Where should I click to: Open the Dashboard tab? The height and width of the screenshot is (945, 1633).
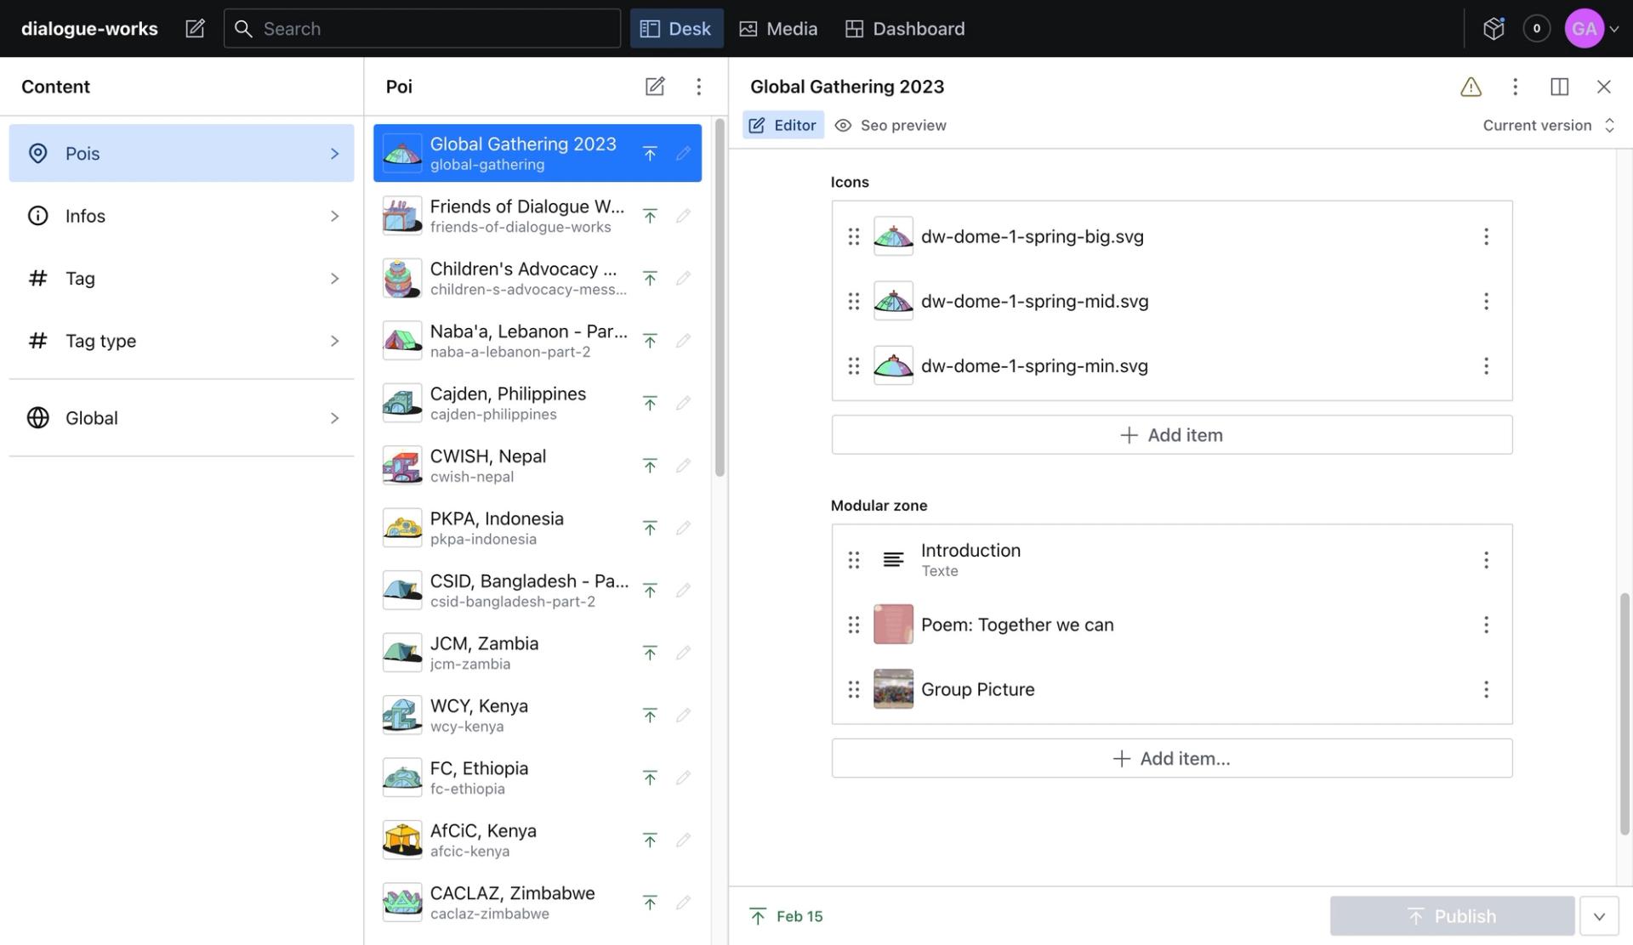(905, 29)
